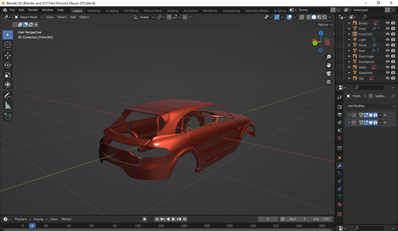This screenshot has width=398, height=231.
Task: Pin the properties editor context
Action: tap(393, 96)
